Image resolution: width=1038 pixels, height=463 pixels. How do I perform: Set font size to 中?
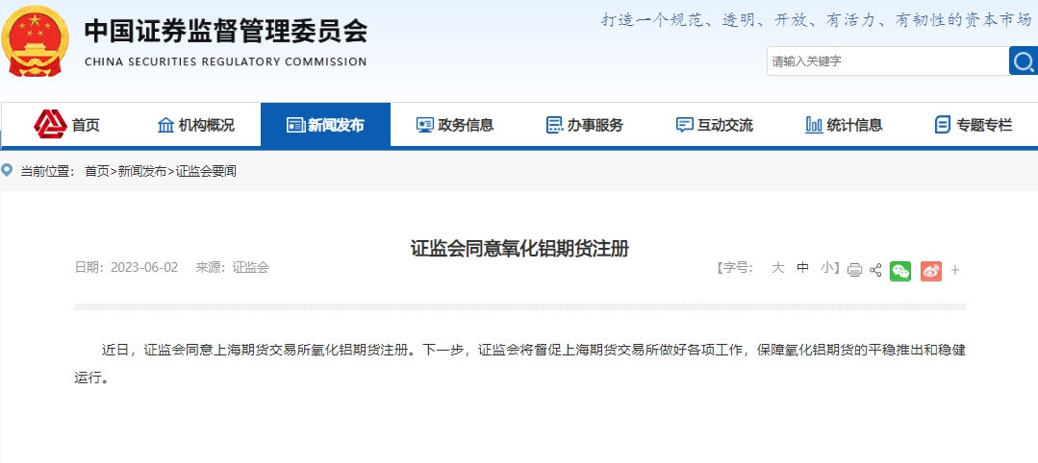(x=802, y=268)
